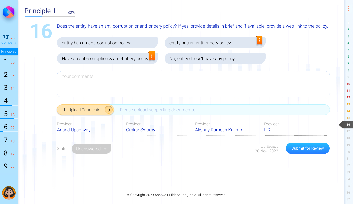Open the Company building icon
The width and height of the screenshot is (353, 204).
click(6, 37)
